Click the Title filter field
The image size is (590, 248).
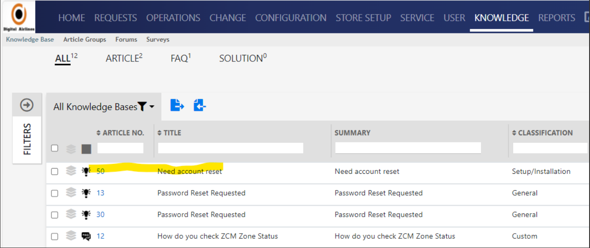tap(231, 148)
